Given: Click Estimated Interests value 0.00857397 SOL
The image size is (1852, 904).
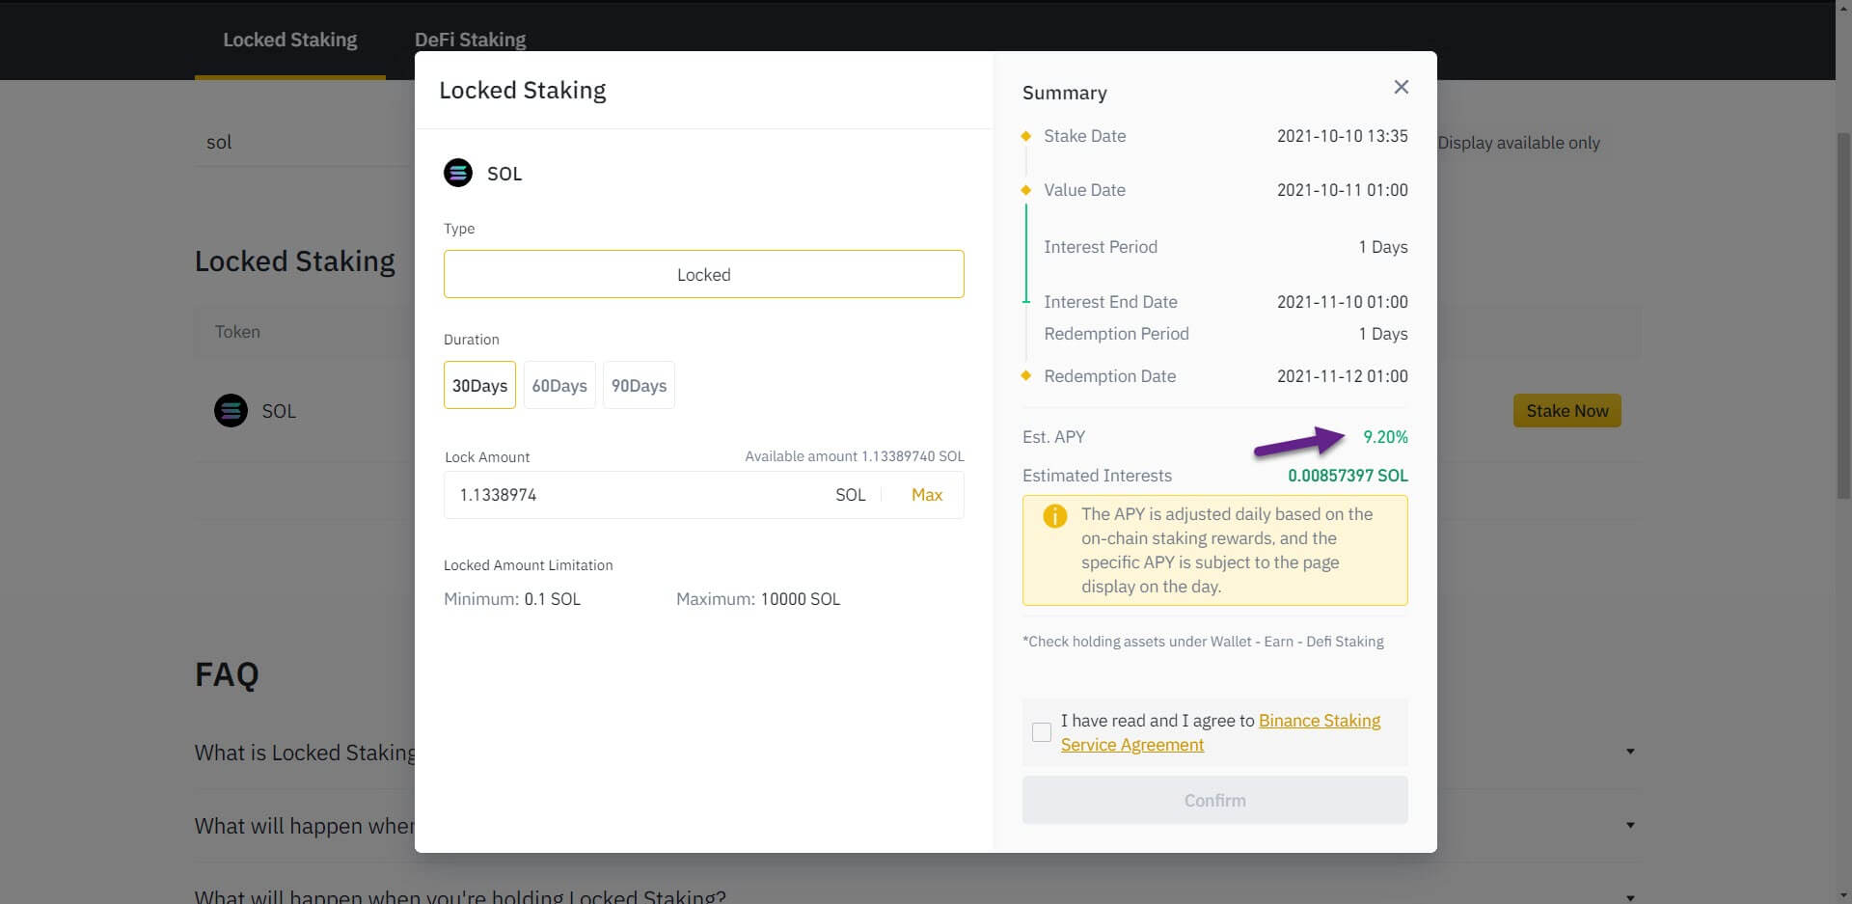Looking at the screenshot, I should tap(1348, 476).
